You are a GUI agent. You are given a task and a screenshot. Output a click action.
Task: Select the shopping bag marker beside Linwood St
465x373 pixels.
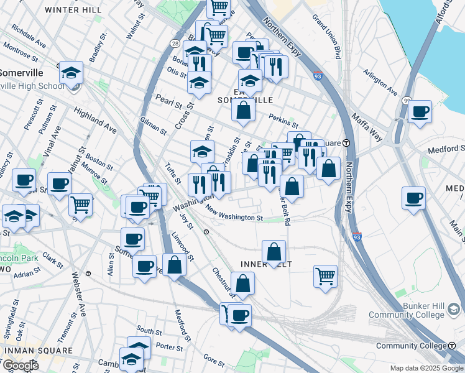[x=175, y=264]
